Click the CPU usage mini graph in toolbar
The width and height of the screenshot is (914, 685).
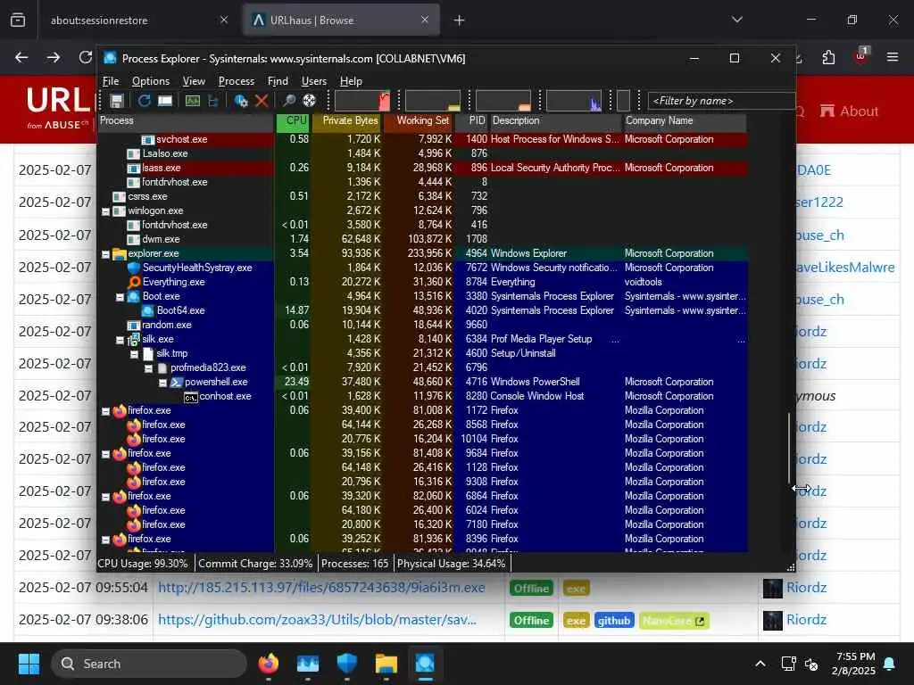pos(362,101)
